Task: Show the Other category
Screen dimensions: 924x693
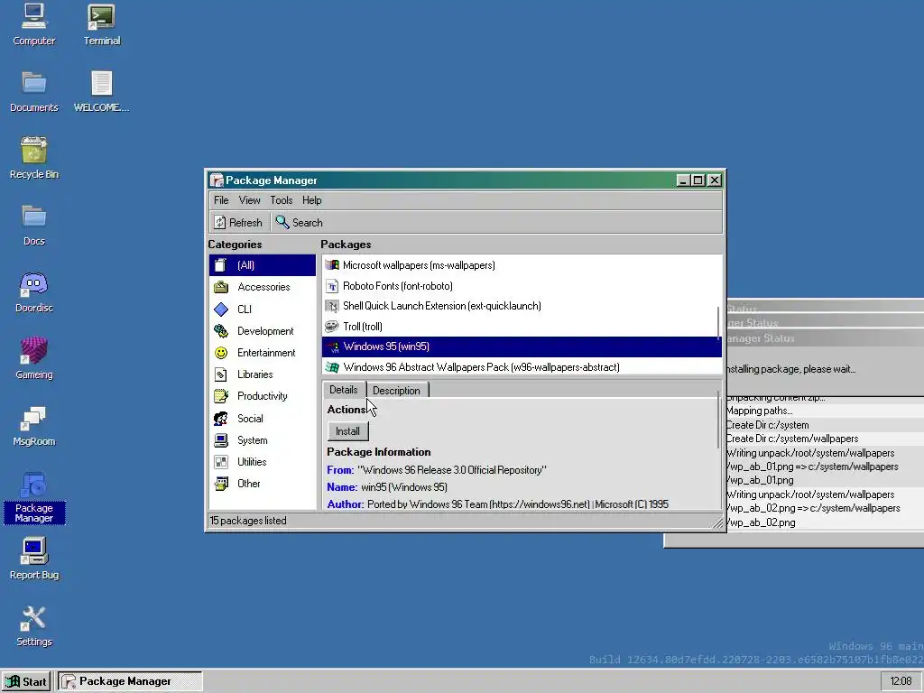Action: click(263, 484)
